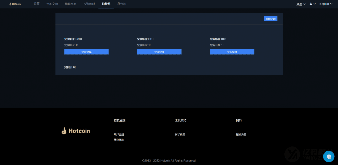Expand the chevron beside the user icon
The image size is (338, 165).
(x=314, y=4)
